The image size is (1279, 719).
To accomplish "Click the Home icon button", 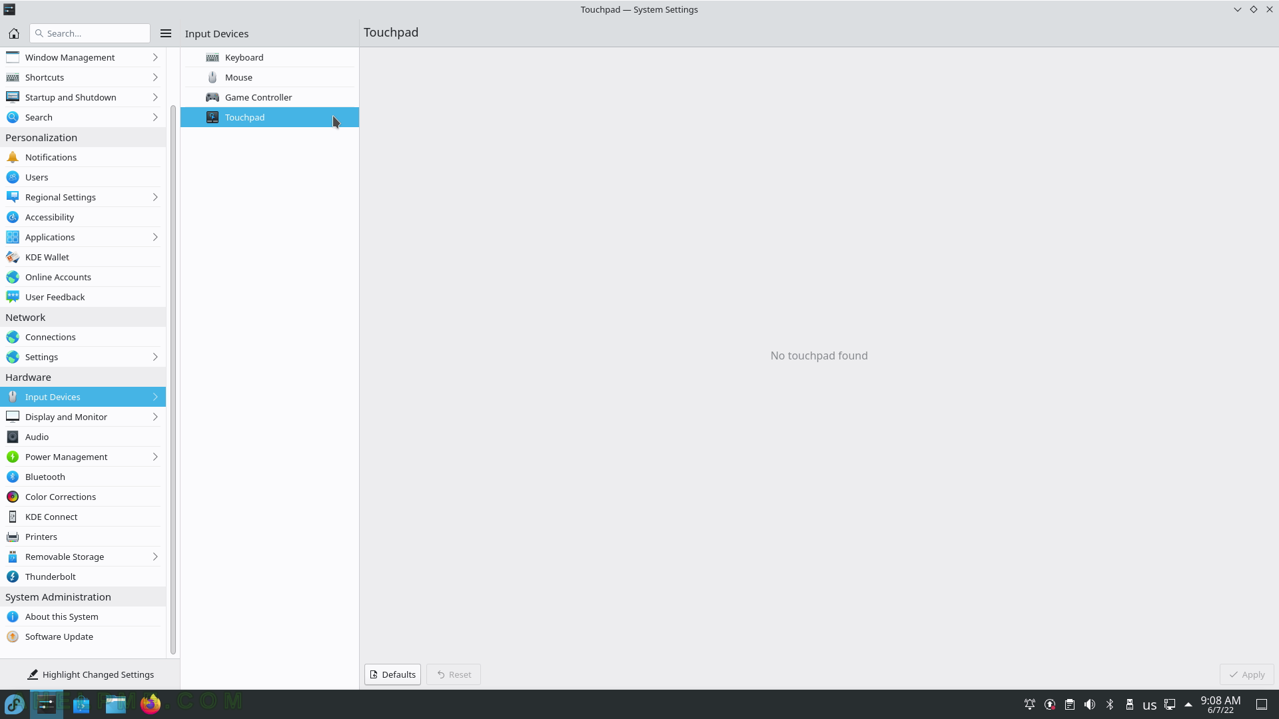I will [14, 33].
